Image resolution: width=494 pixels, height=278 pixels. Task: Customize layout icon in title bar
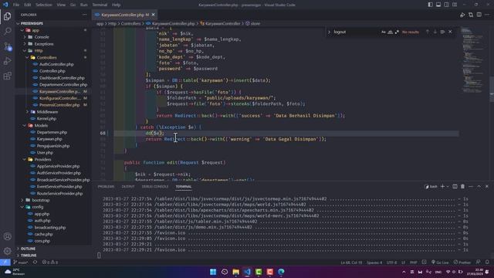click(455, 5)
